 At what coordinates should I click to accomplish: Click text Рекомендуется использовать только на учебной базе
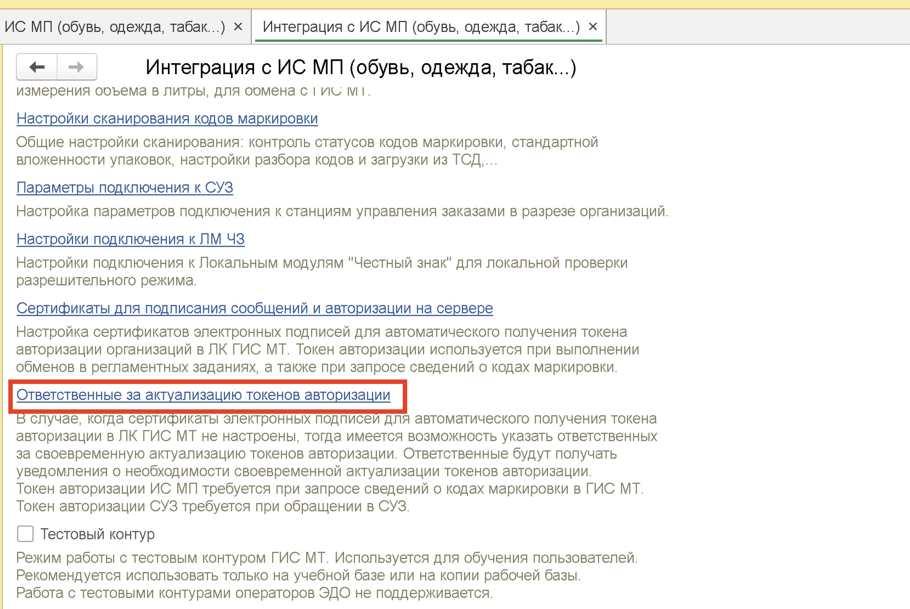[x=298, y=575]
